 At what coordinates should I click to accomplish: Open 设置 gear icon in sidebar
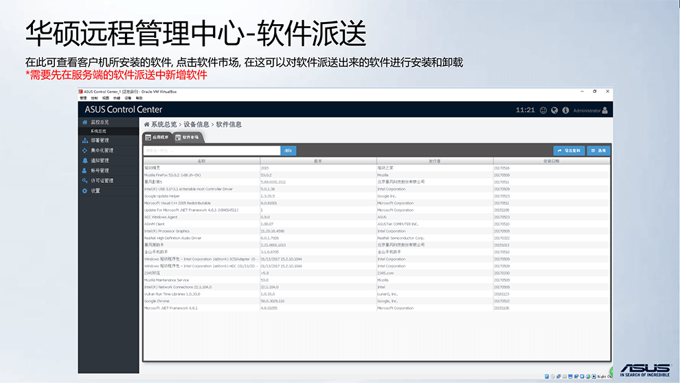84,190
